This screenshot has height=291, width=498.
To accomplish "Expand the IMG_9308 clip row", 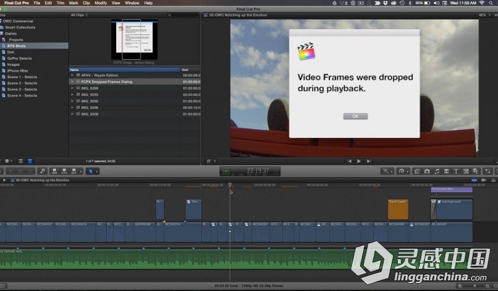I will [72, 114].
